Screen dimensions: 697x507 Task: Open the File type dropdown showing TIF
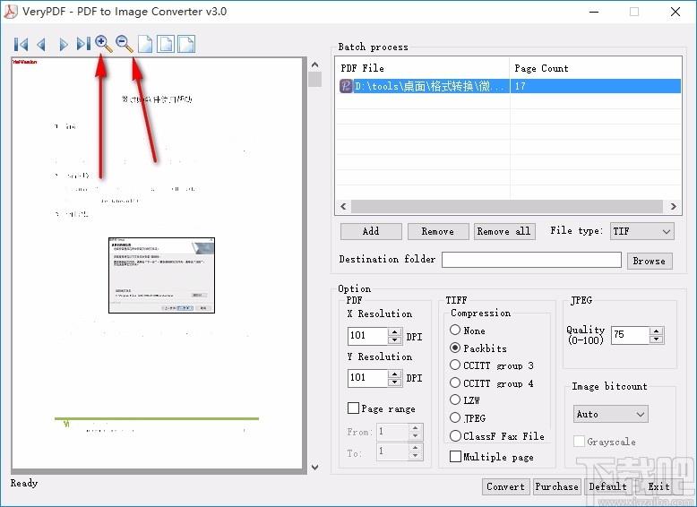pos(641,231)
